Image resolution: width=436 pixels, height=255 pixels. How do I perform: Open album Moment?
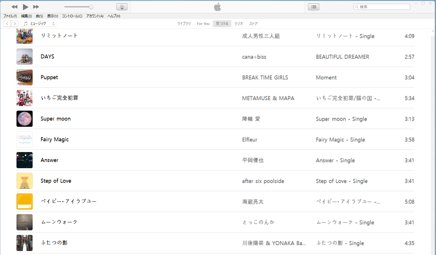click(x=326, y=77)
